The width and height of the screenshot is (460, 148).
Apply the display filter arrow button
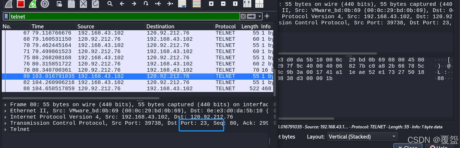251,16
